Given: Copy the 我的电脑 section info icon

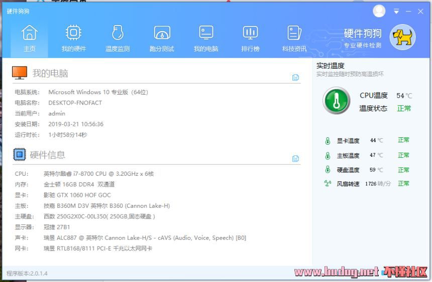Looking at the screenshot, I should pyautogui.click(x=295, y=78).
